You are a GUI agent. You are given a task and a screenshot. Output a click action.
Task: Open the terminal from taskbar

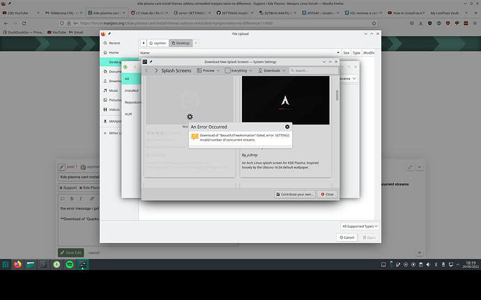43,265
